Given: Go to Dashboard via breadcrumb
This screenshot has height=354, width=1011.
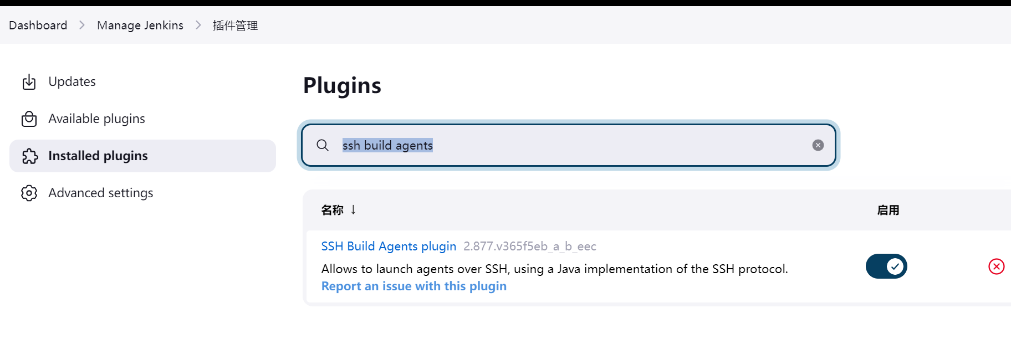Looking at the screenshot, I should coord(38,25).
